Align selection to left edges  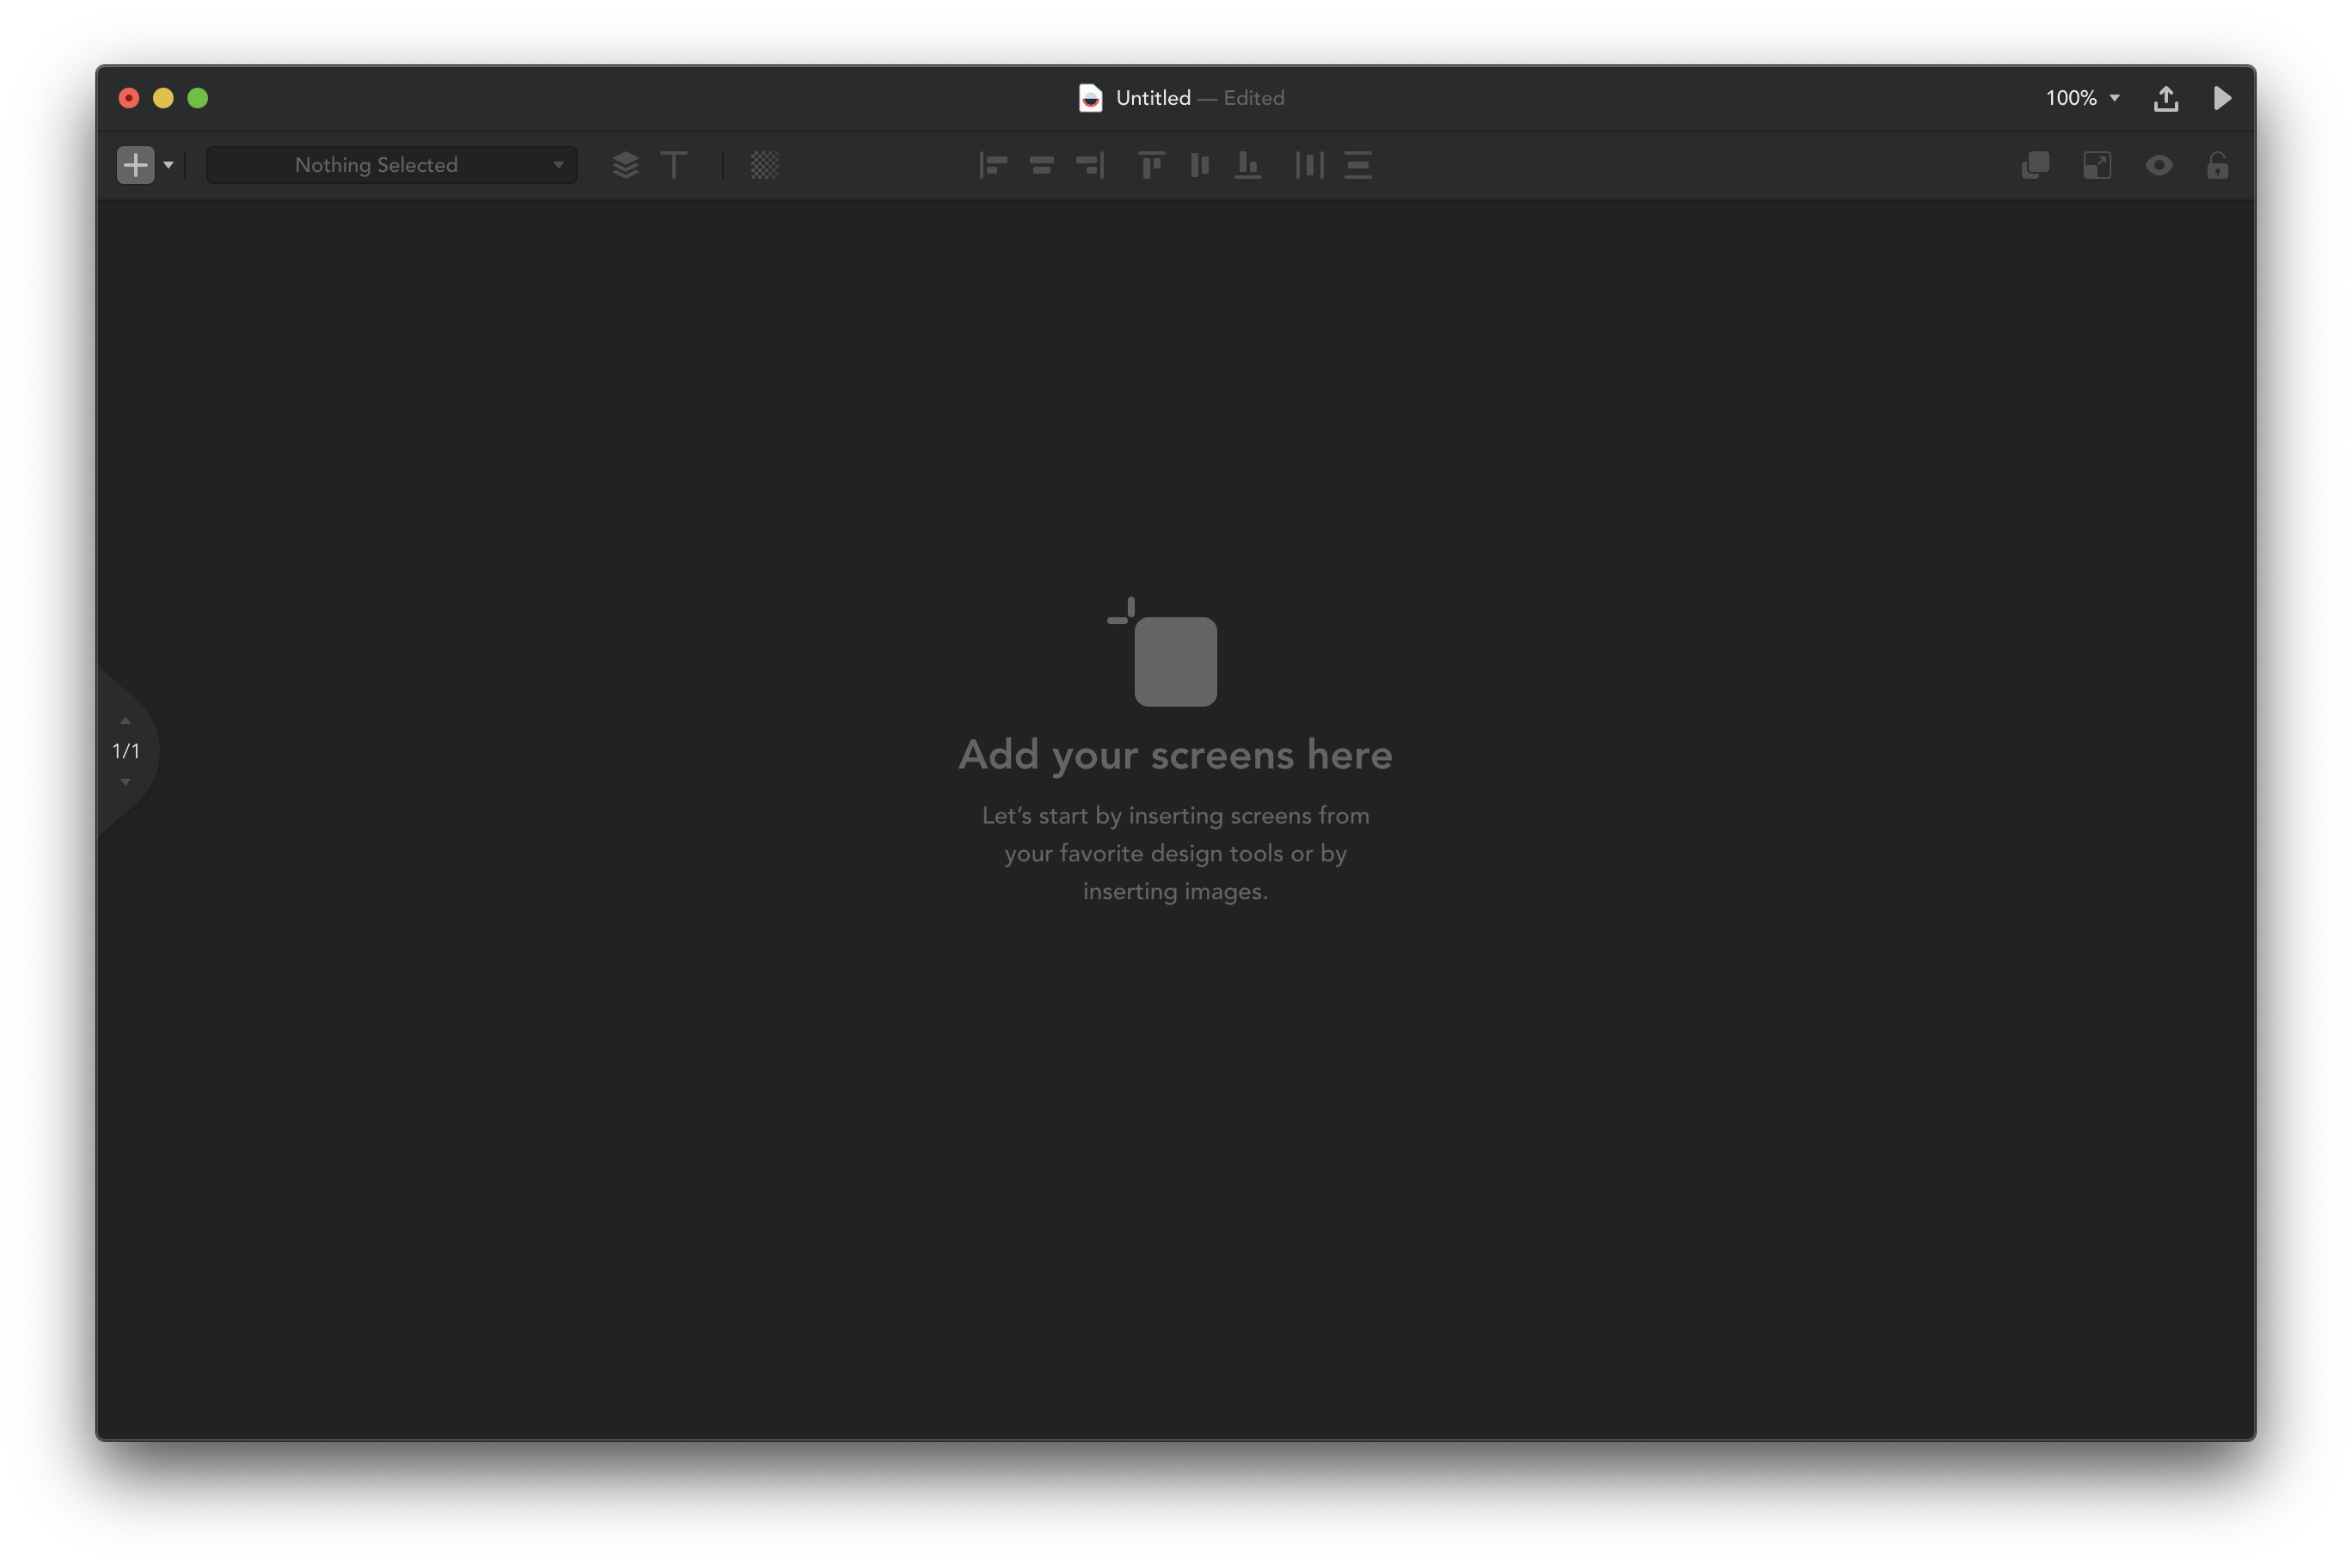point(992,165)
